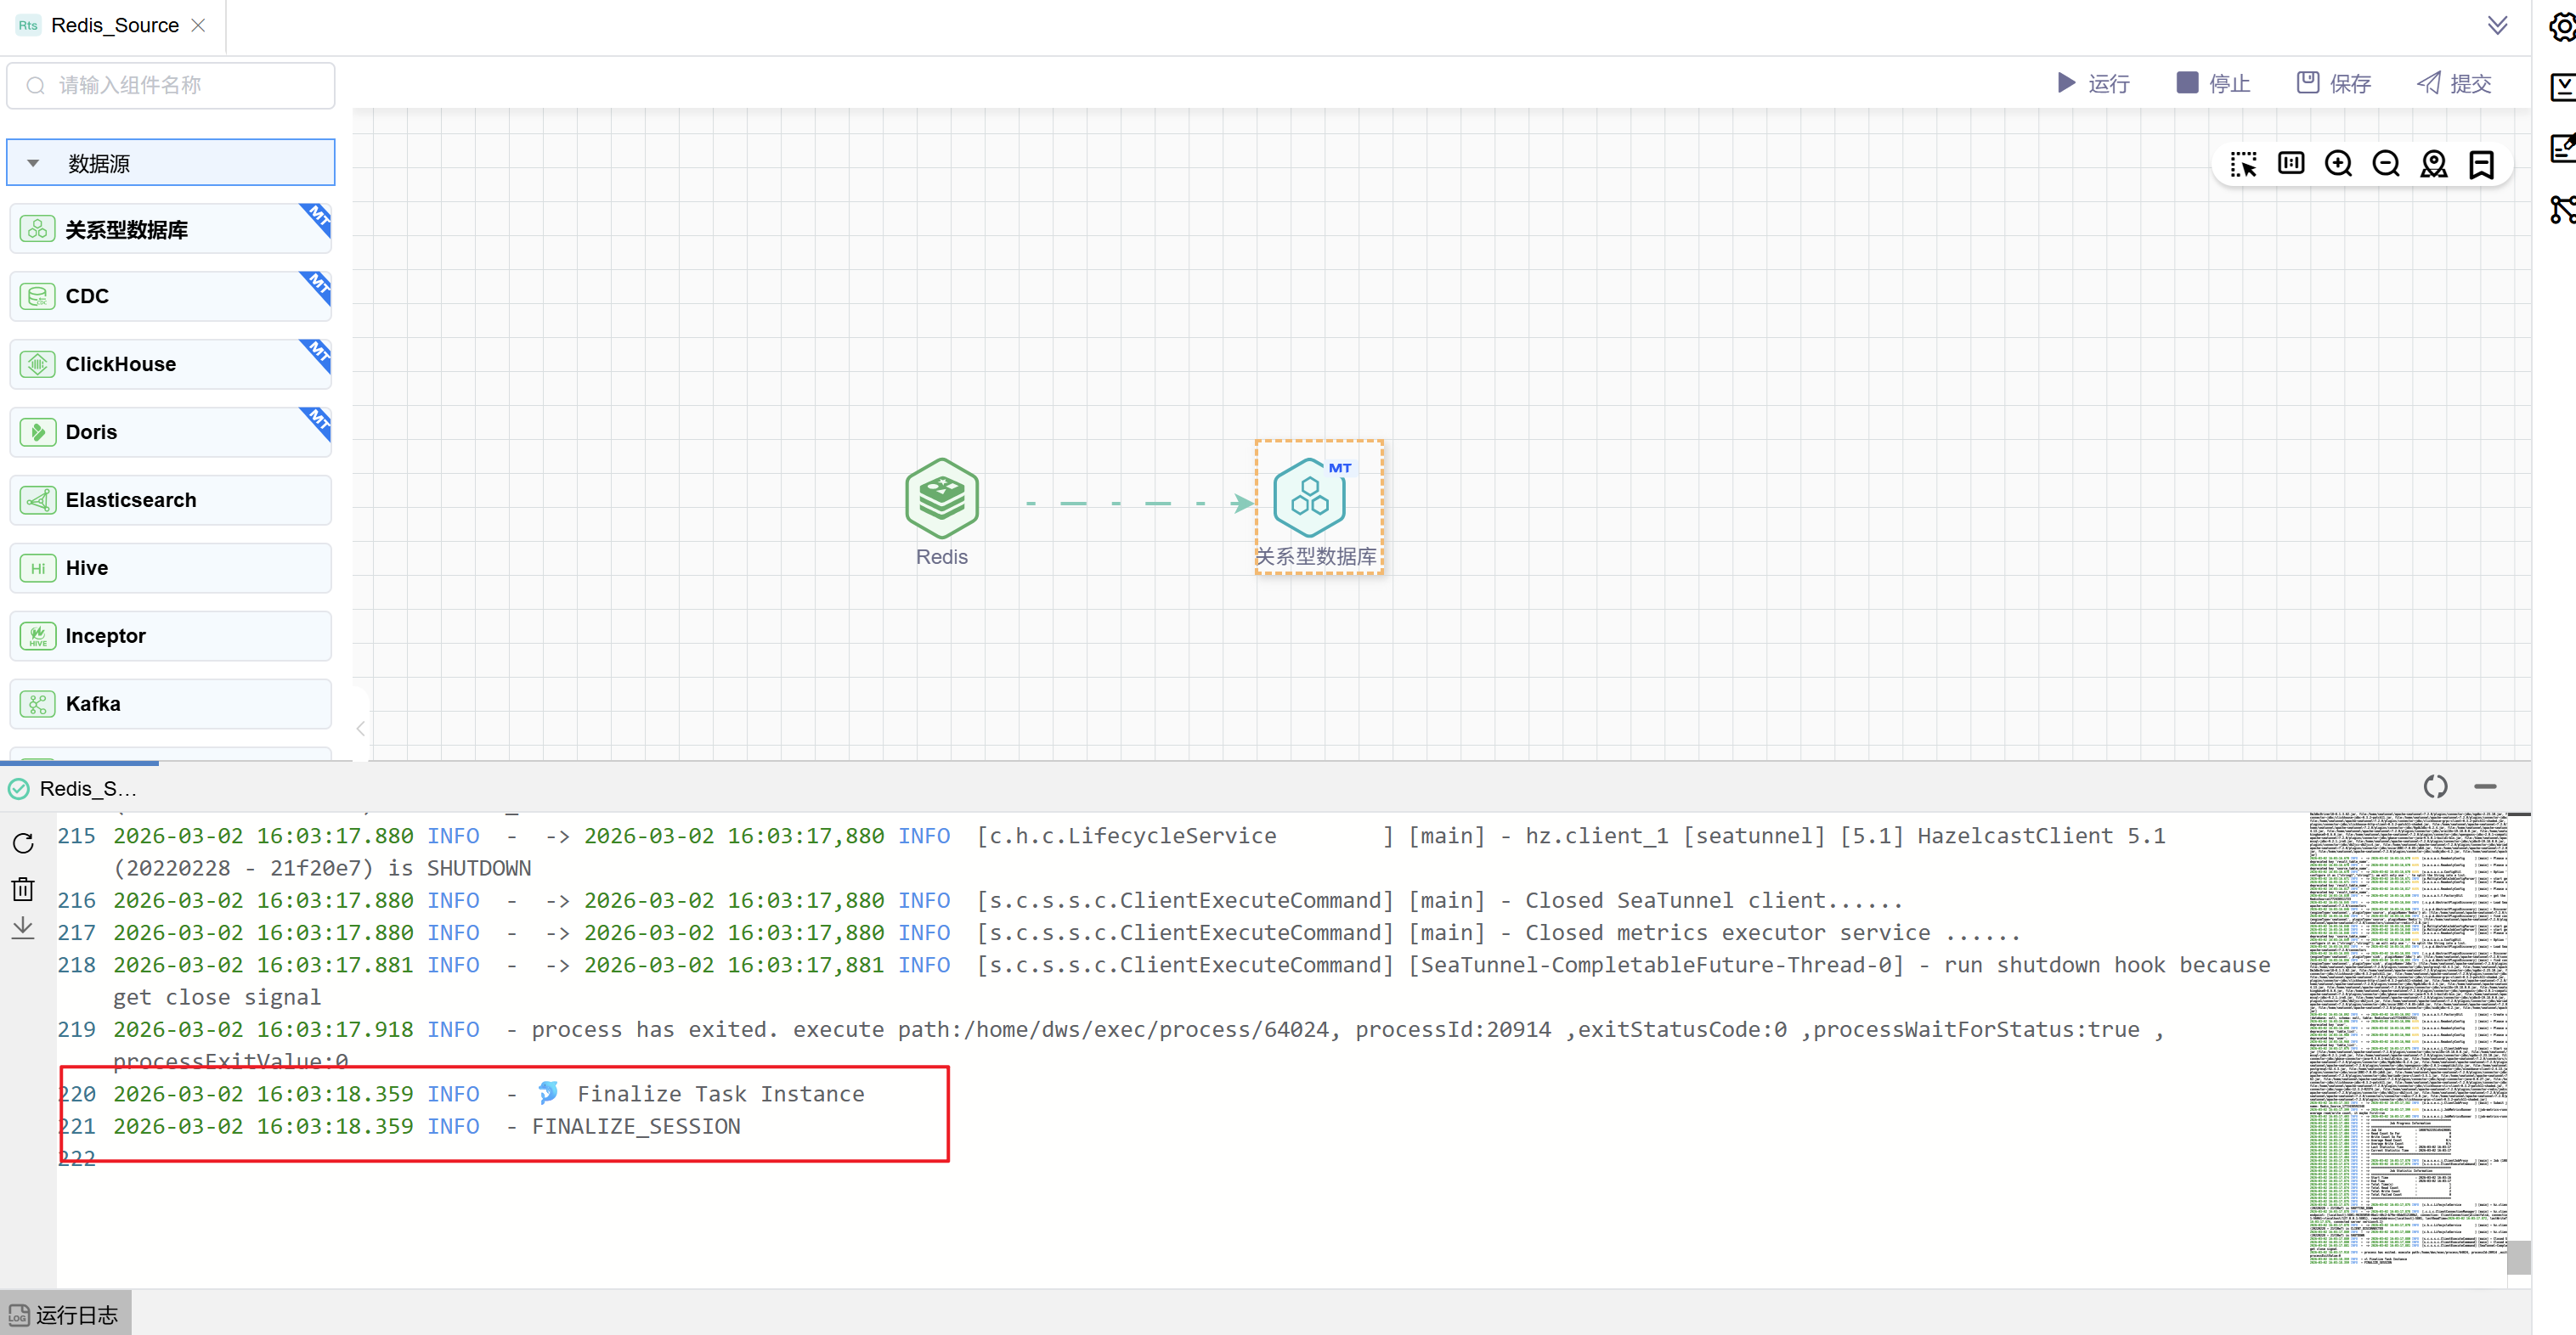Click the zoom out canvas icon
The height and width of the screenshot is (1335, 2576).
click(2385, 164)
